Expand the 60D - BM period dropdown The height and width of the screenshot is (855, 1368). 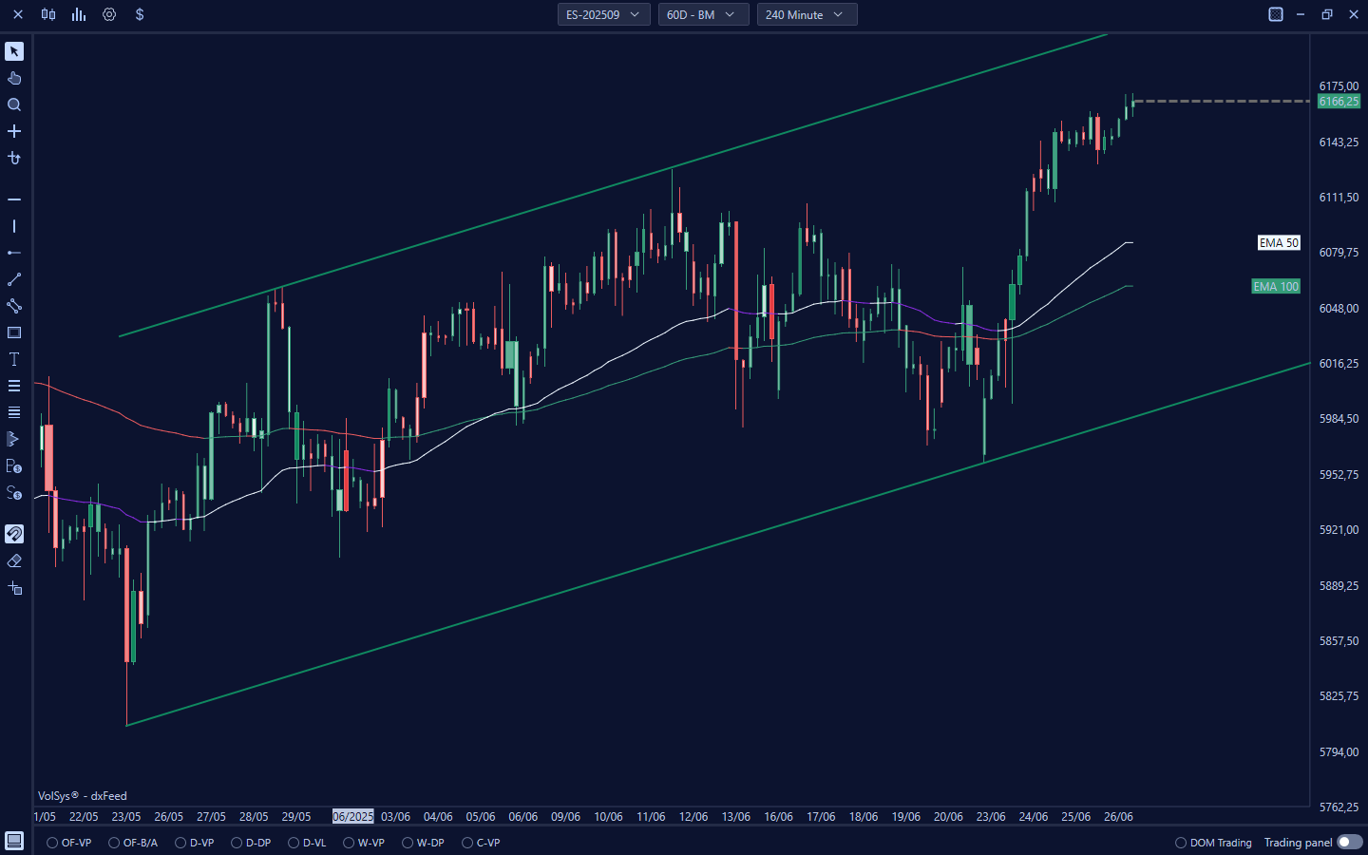coord(703,14)
